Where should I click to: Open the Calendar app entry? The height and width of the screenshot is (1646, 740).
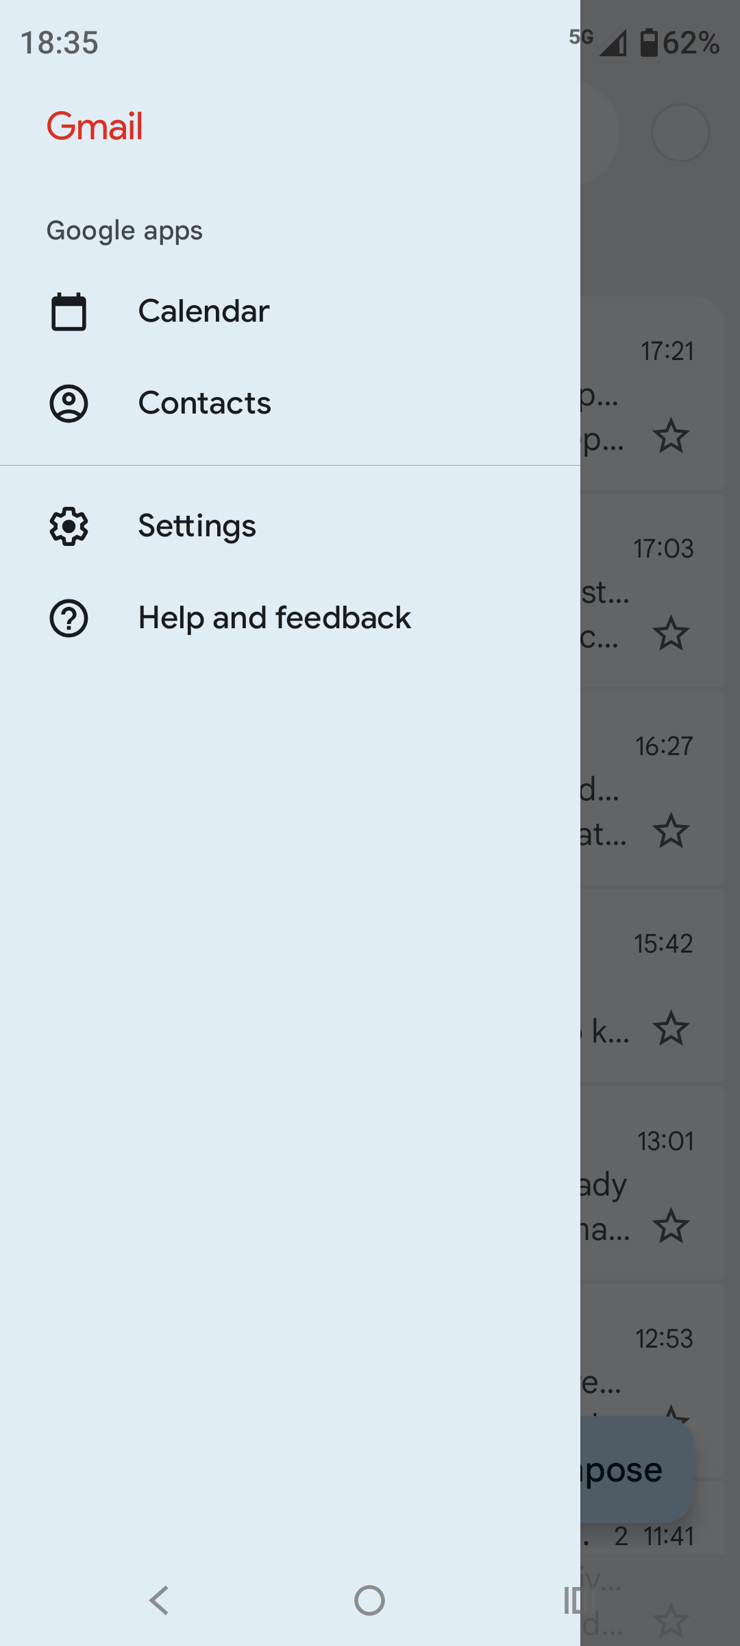[x=203, y=311]
